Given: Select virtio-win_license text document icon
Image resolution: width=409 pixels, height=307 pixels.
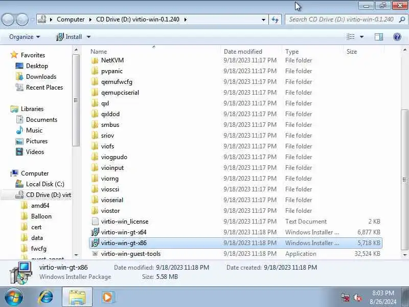Looking at the screenshot, I should click(x=95, y=222).
